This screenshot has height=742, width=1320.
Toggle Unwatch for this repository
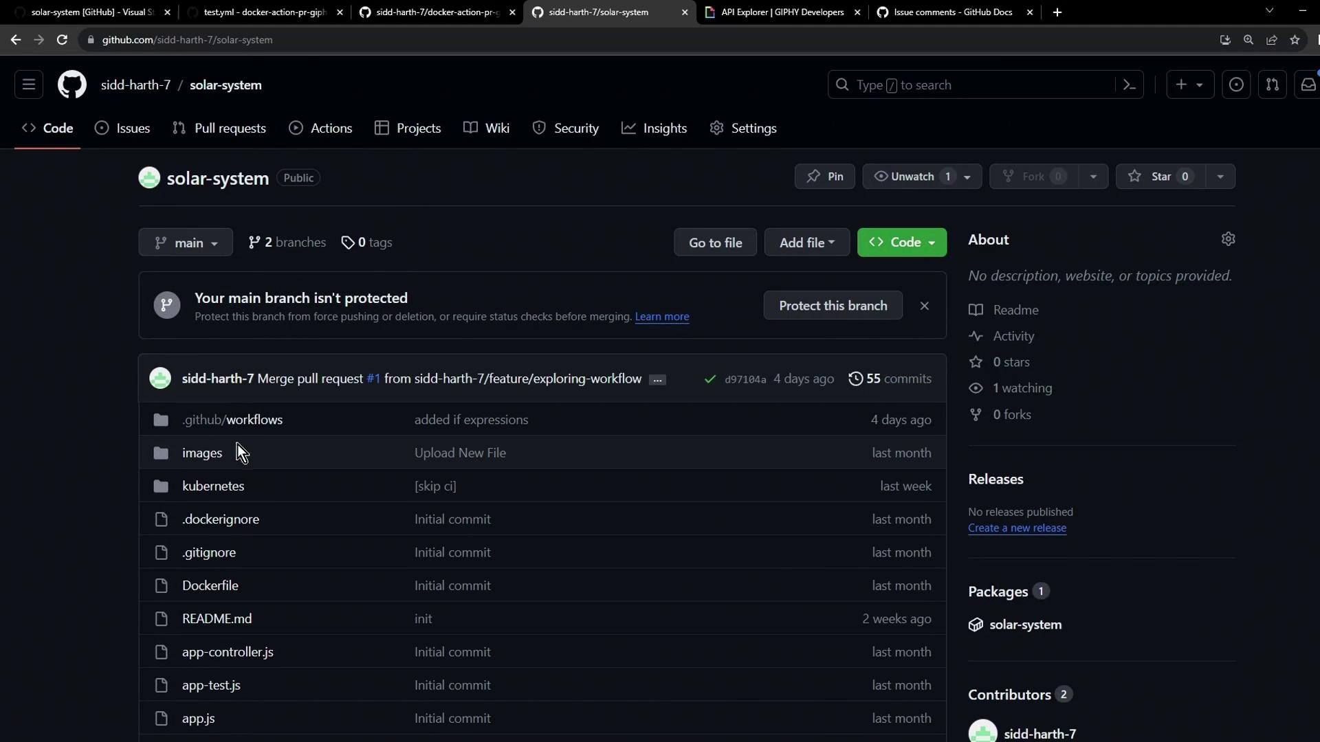[x=912, y=177]
